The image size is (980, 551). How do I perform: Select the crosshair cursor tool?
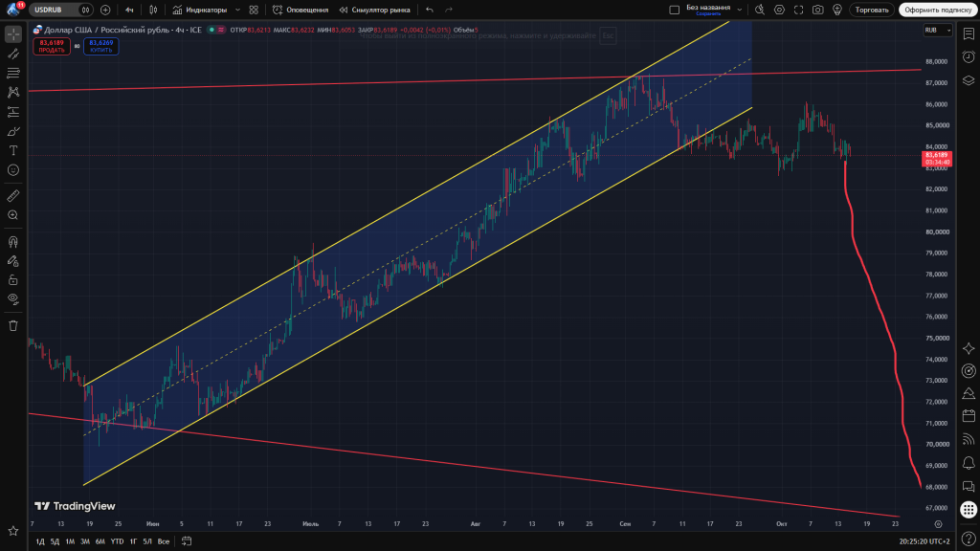click(13, 34)
